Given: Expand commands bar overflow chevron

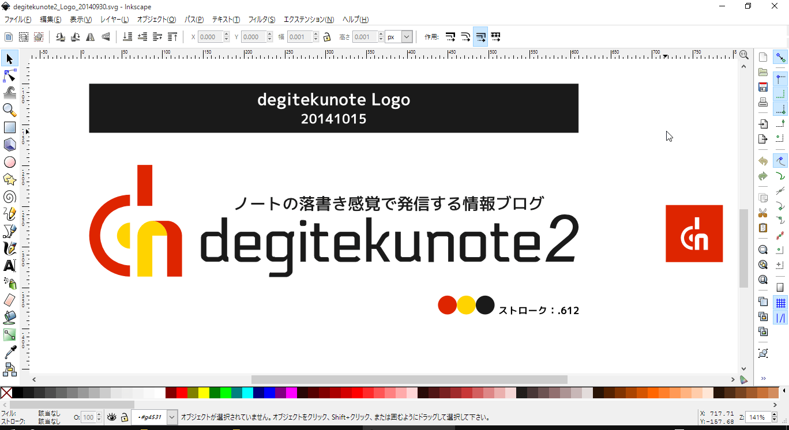Looking at the screenshot, I should [763, 379].
